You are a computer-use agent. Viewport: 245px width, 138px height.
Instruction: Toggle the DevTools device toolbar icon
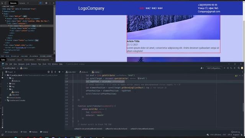click(x=5, y=3)
